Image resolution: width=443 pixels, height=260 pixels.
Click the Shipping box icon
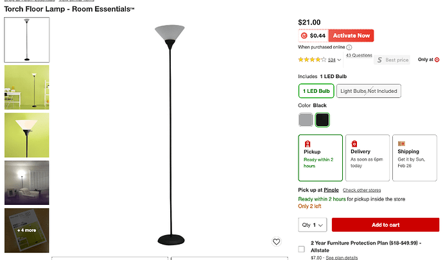click(401, 143)
